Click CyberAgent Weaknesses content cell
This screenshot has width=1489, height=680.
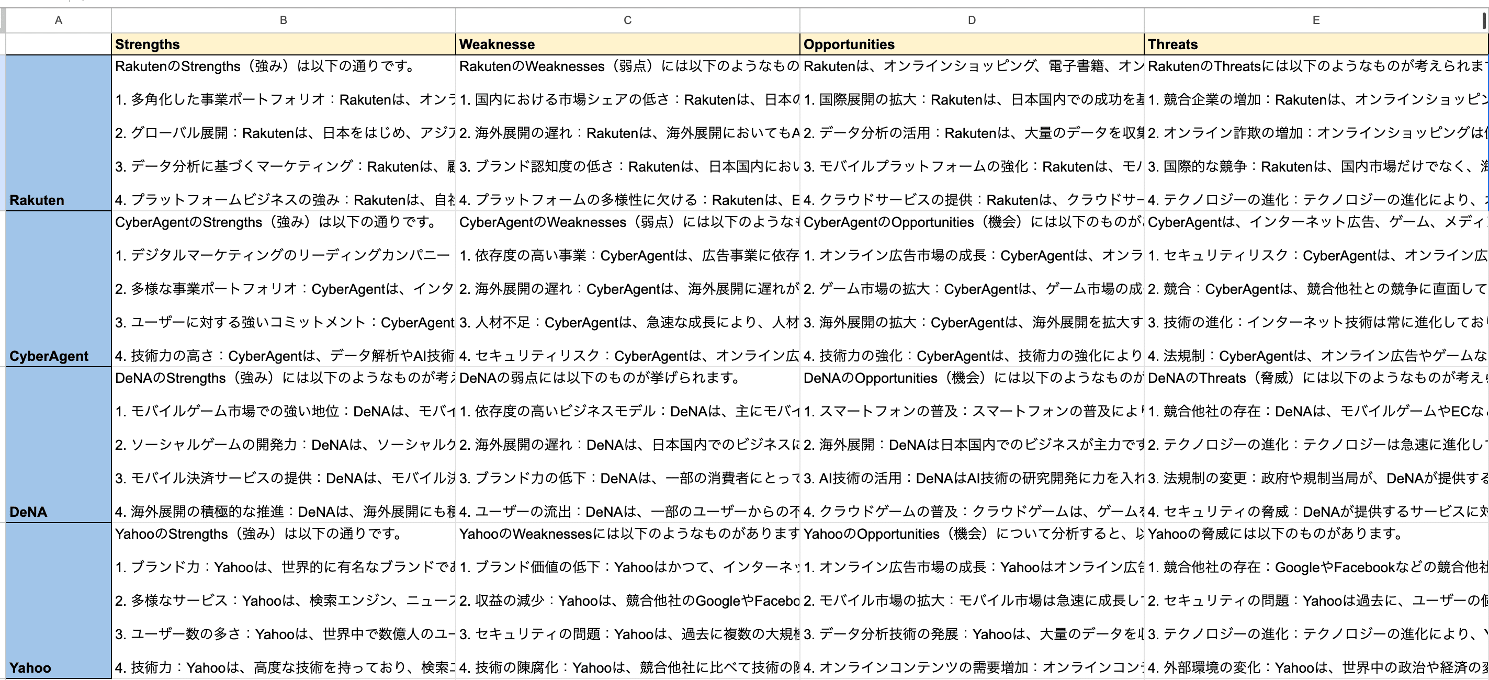point(627,289)
